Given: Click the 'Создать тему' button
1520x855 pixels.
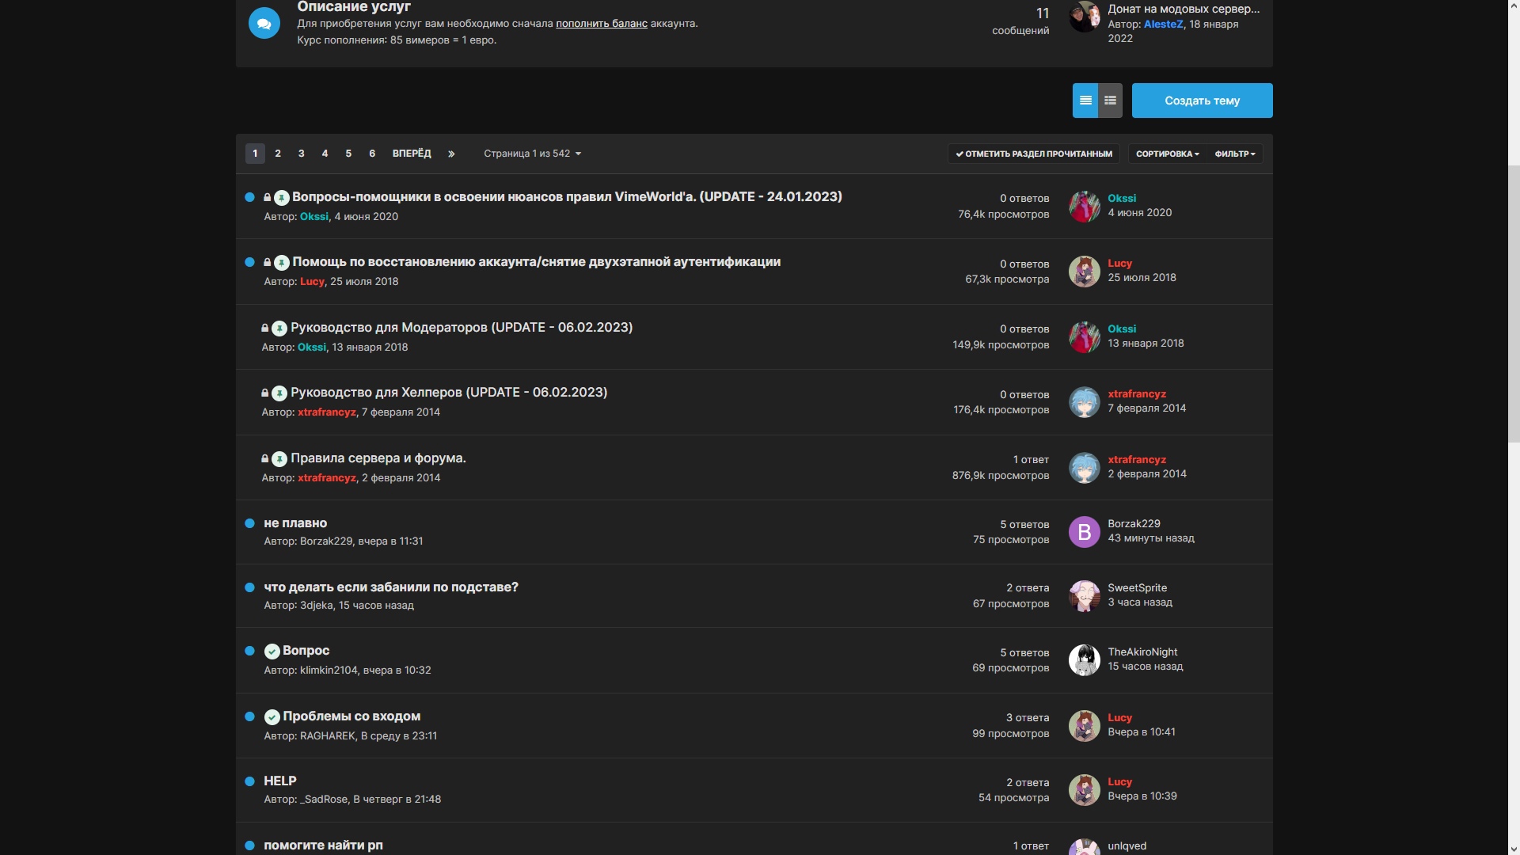Looking at the screenshot, I should [x=1202, y=101].
